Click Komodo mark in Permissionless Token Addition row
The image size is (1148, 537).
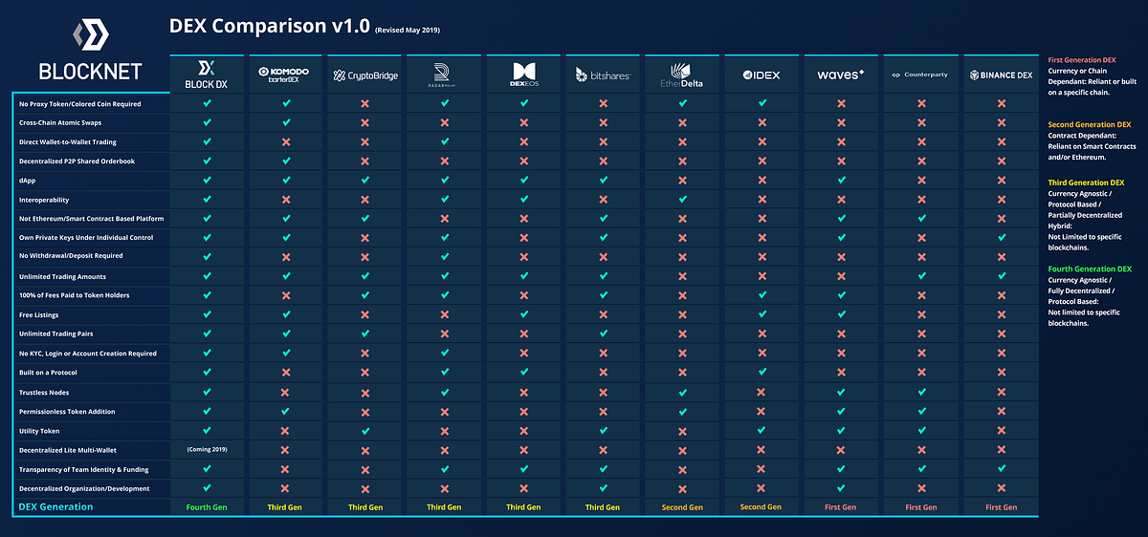point(285,412)
